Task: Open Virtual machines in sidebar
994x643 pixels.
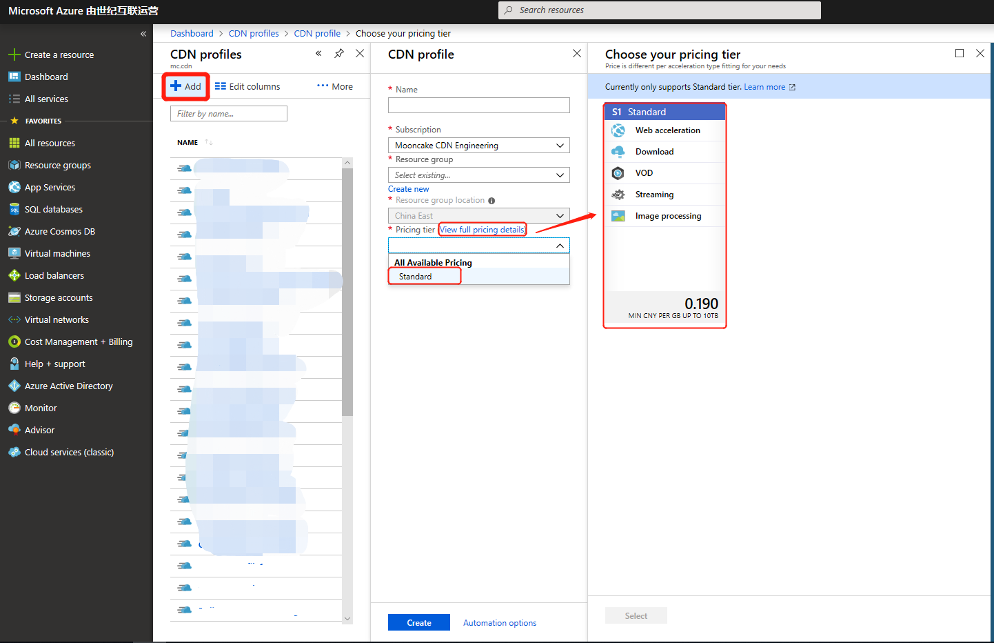Action: [x=57, y=253]
